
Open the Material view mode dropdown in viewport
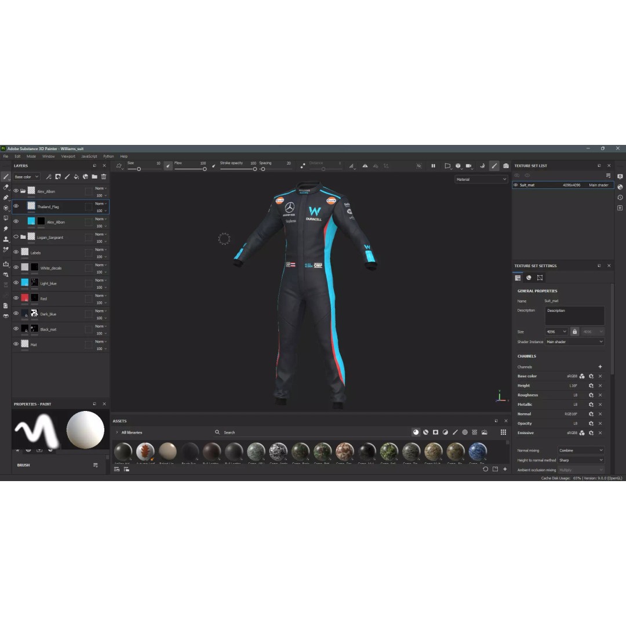click(481, 179)
